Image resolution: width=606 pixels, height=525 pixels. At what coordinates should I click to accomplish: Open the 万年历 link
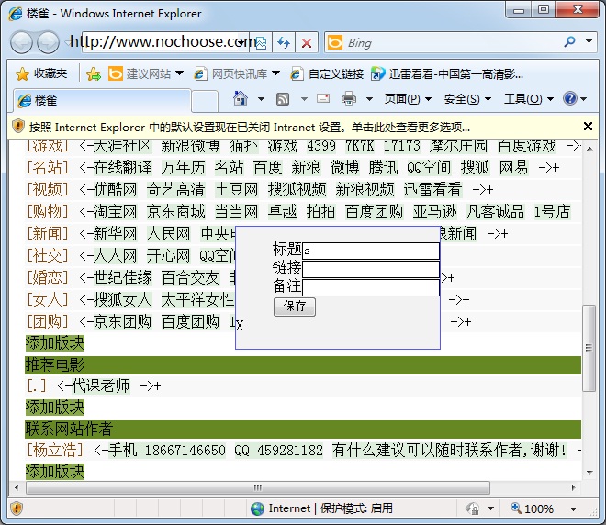(184, 168)
